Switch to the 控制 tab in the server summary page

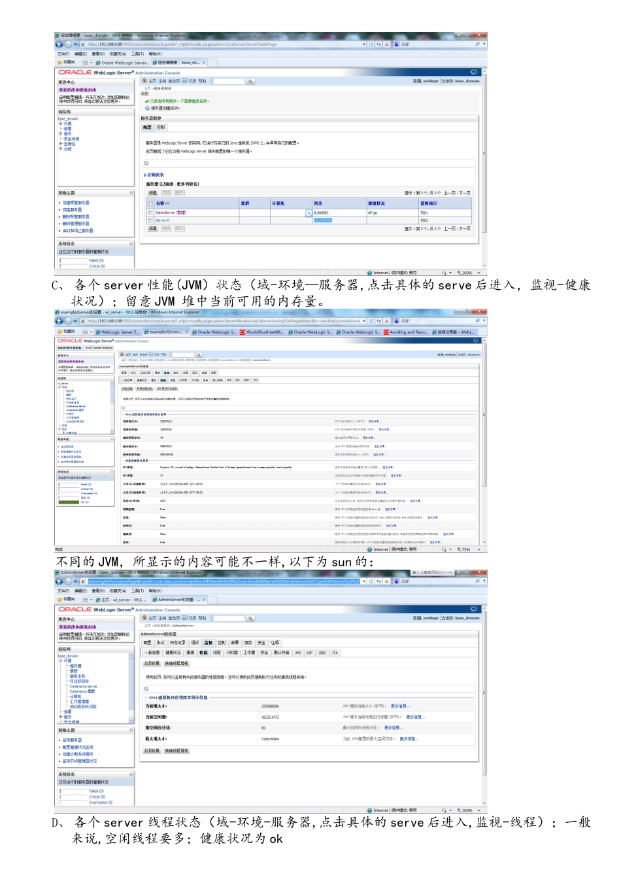pos(161,128)
